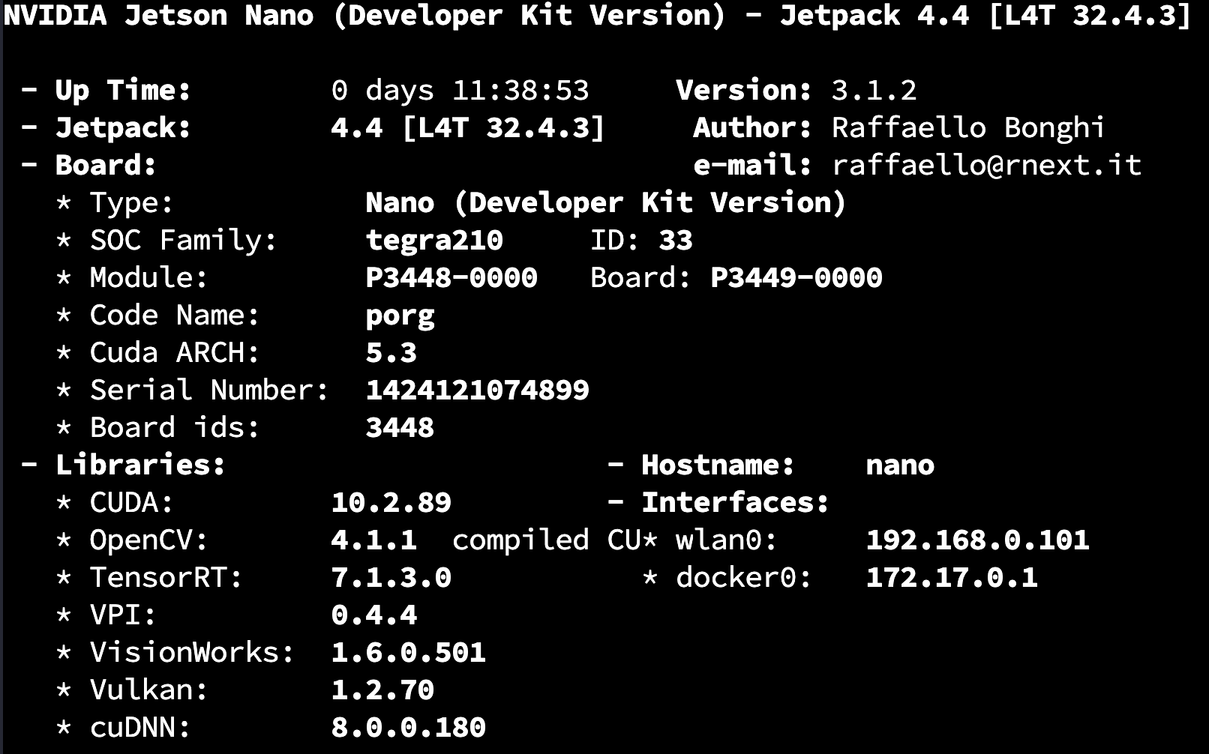This screenshot has height=754, width=1209.
Task: Click the SOC family value tegra210
Action: point(434,240)
